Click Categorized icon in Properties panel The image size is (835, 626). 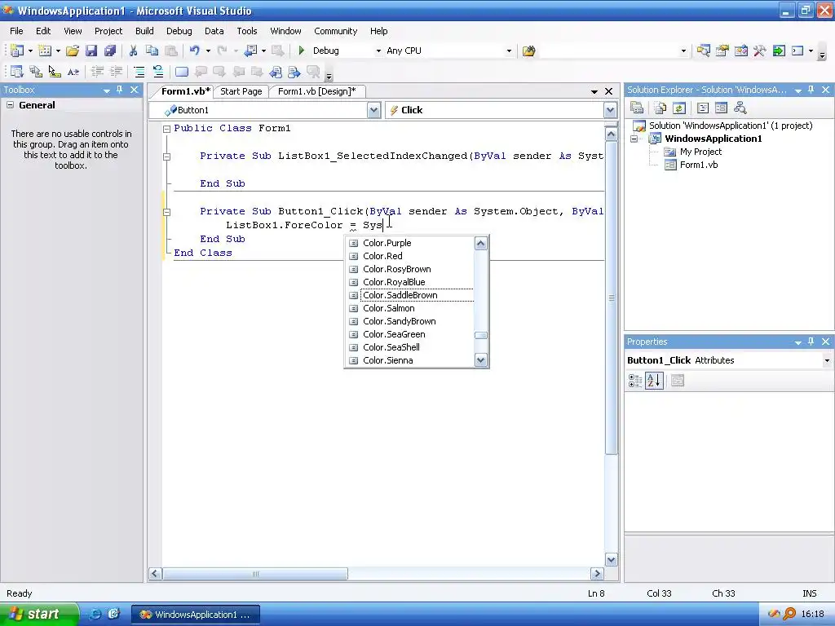[634, 381]
